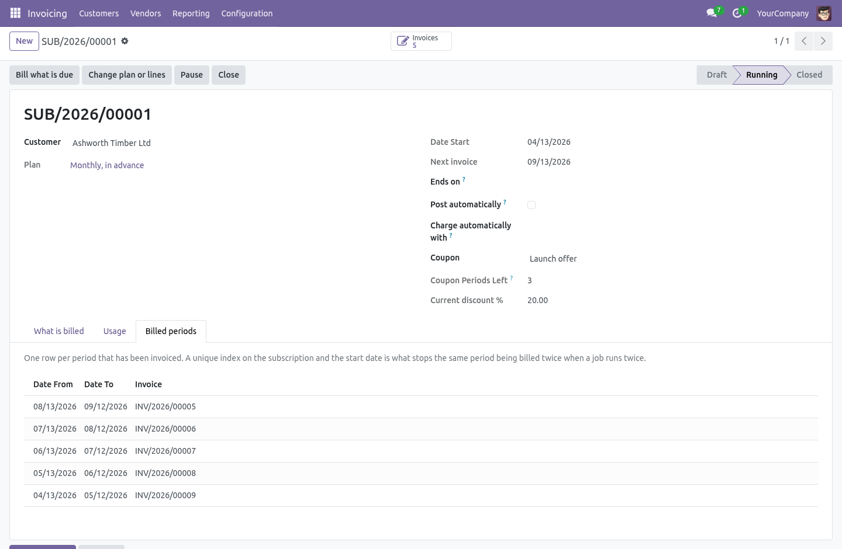The image size is (842, 549).
Task: Open the activities clock icon
Action: coord(737,13)
